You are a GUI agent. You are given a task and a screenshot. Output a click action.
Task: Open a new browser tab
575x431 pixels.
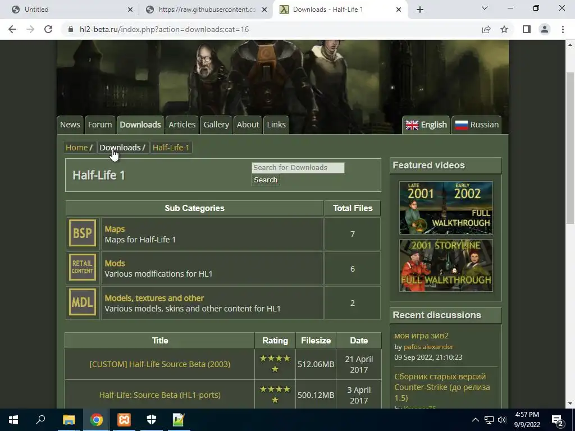pyautogui.click(x=420, y=10)
